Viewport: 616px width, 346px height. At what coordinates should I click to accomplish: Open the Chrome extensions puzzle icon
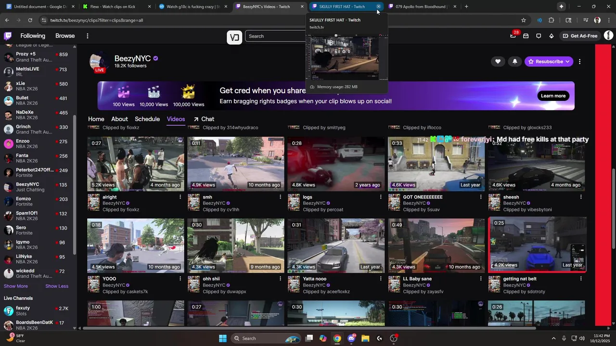[552, 20]
